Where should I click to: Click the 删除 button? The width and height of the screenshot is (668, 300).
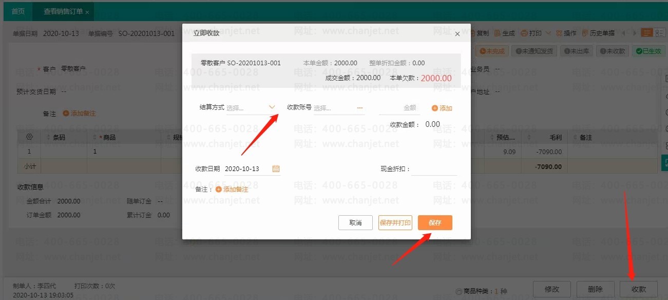coord(596,289)
